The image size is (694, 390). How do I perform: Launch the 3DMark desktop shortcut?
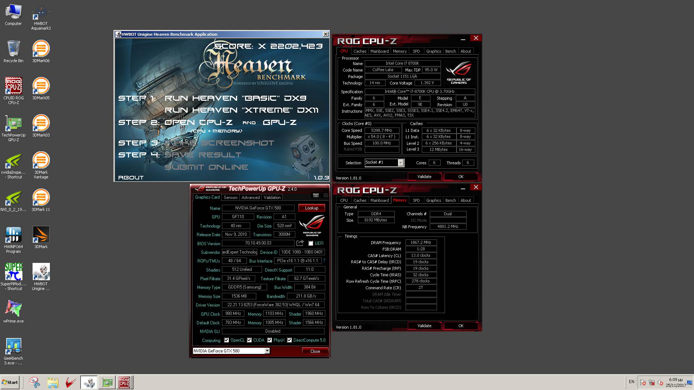[x=41, y=237]
